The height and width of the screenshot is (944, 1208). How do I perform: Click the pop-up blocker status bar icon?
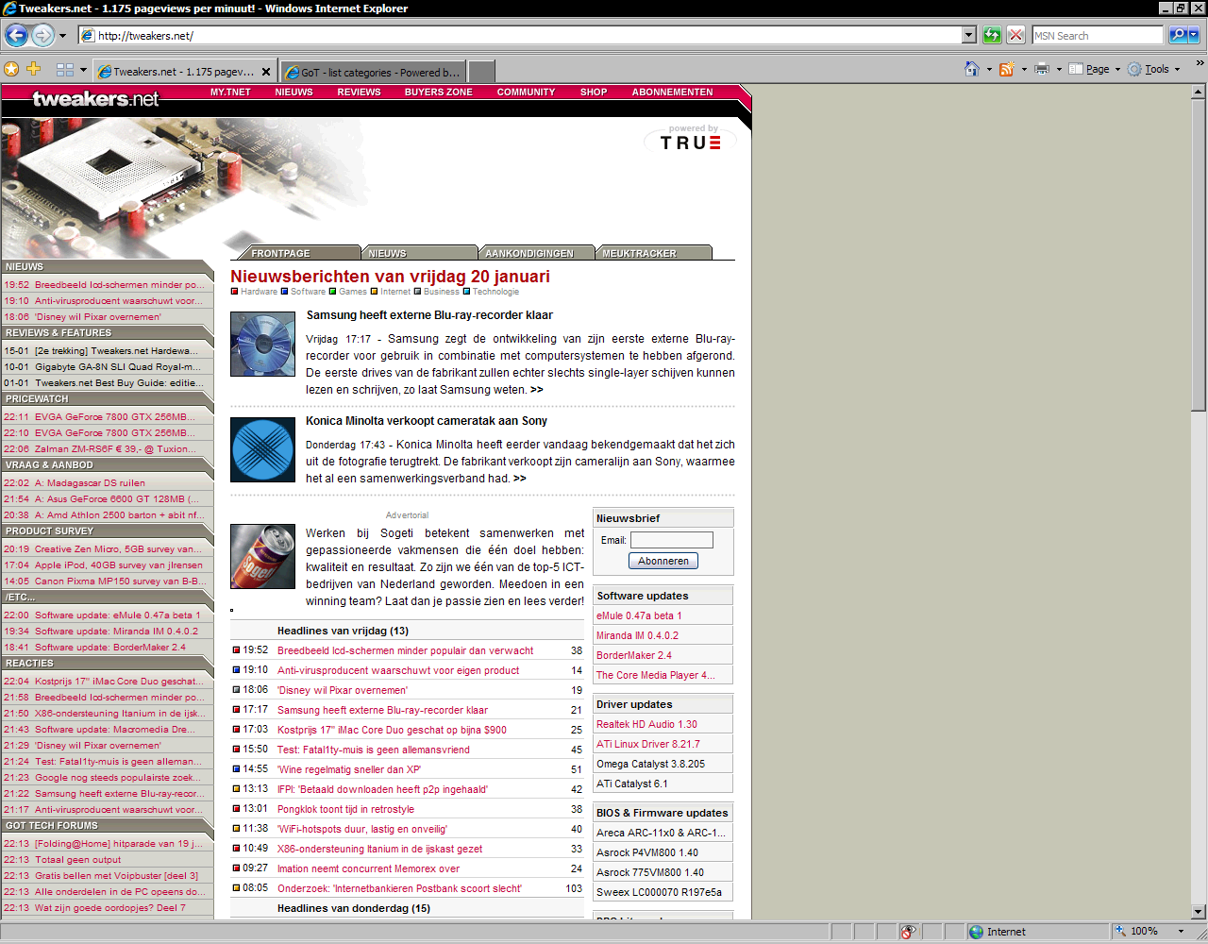point(908,932)
